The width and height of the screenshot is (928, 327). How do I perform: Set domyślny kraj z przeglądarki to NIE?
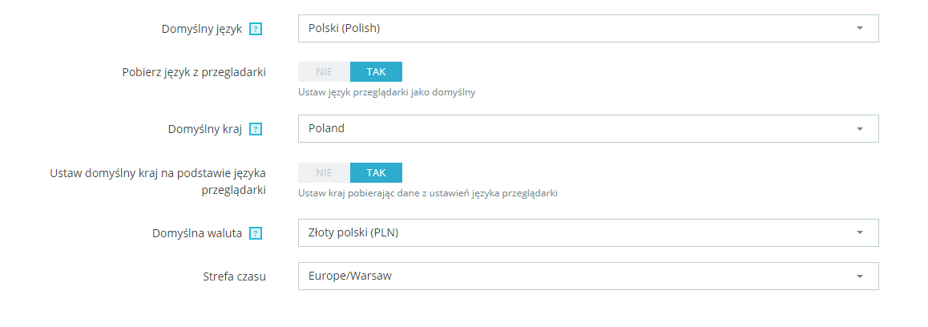[324, 172]
